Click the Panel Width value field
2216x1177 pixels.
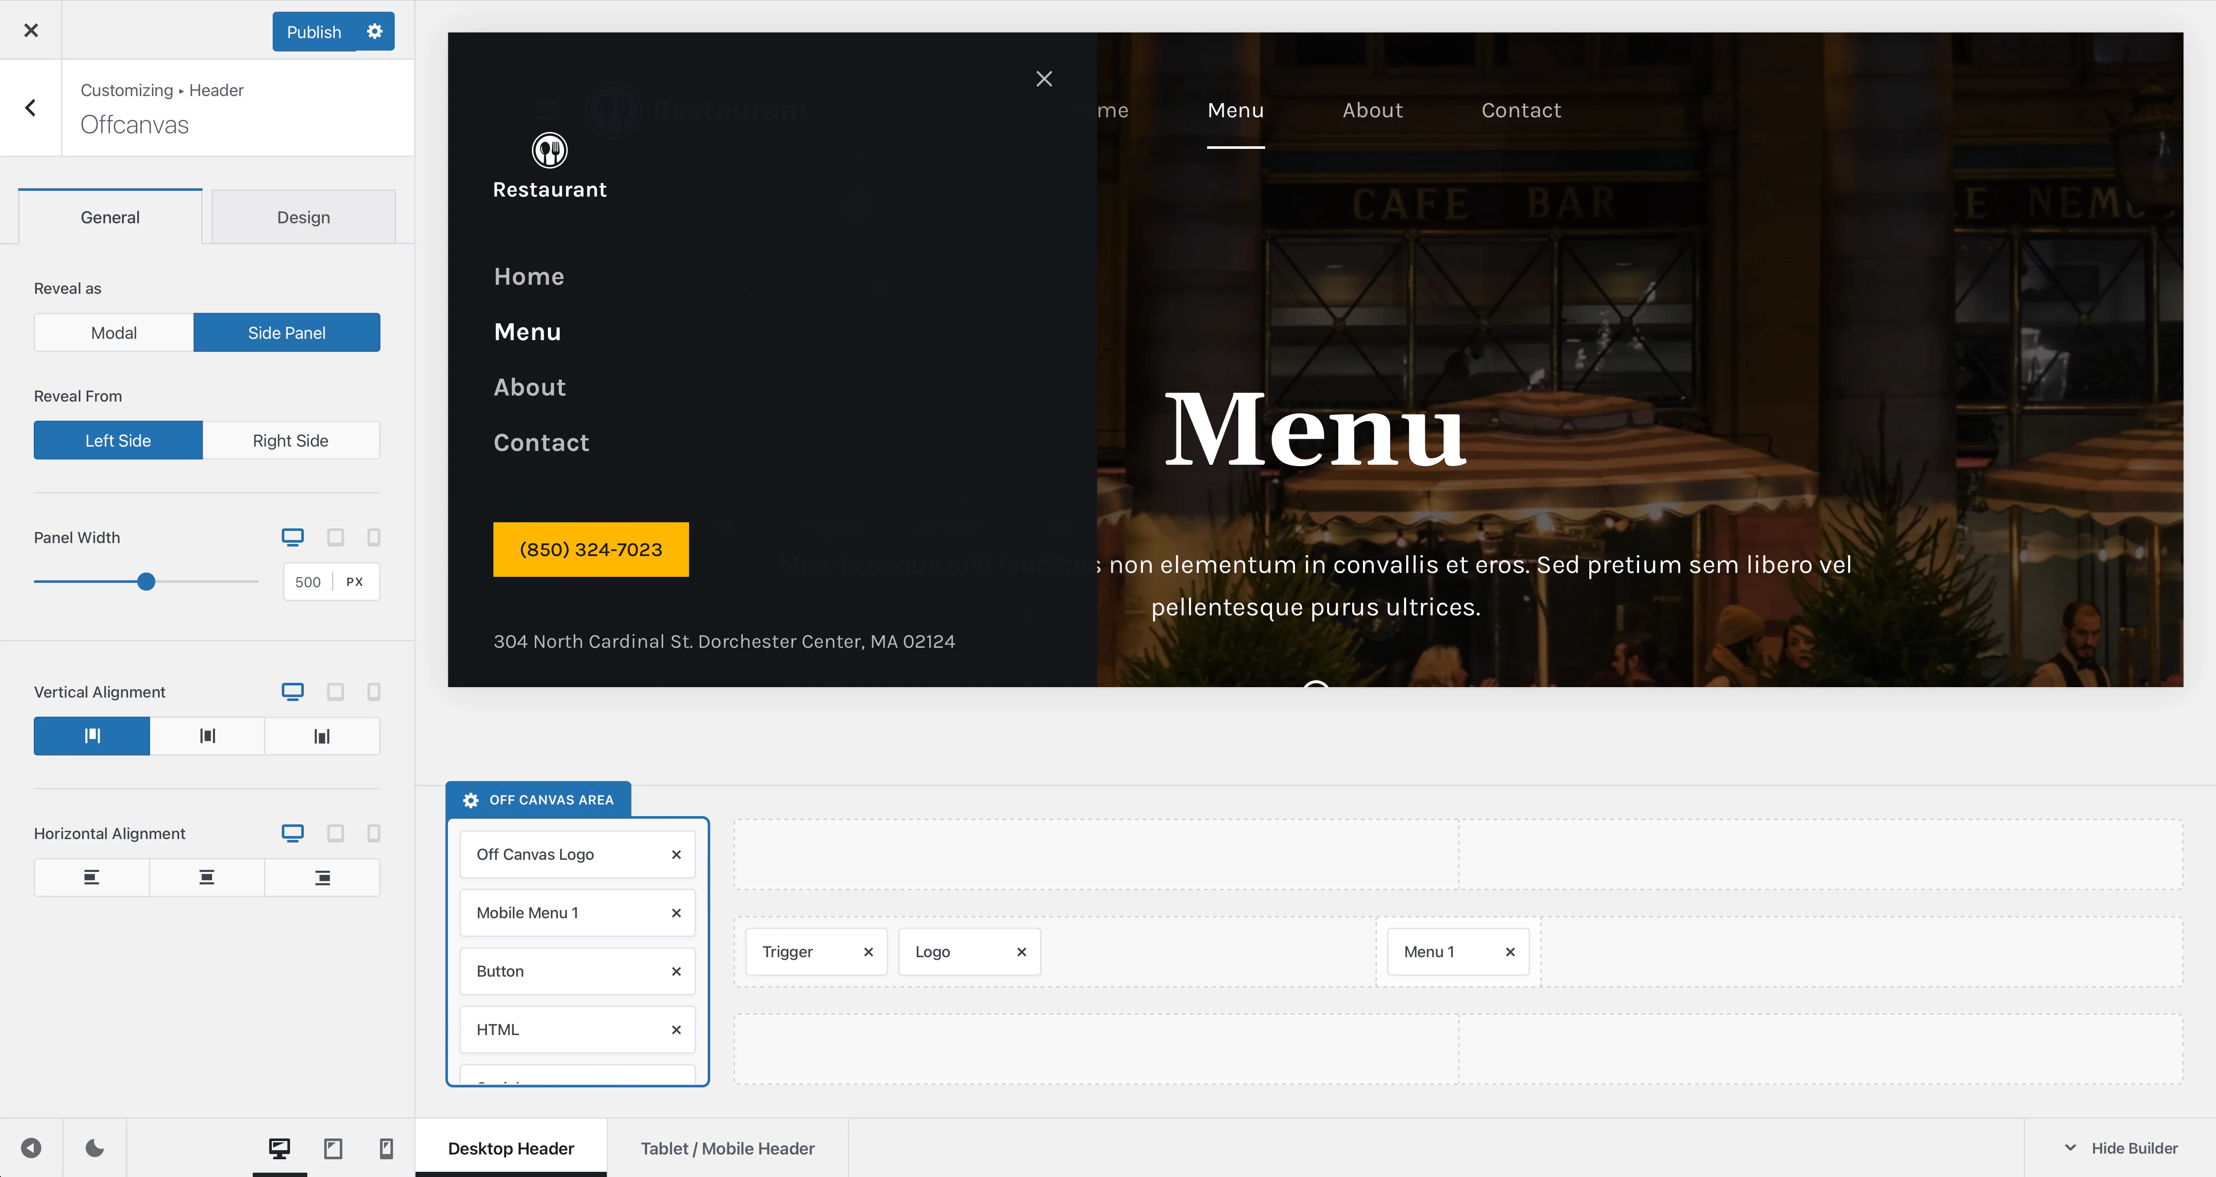pos(308,582)
